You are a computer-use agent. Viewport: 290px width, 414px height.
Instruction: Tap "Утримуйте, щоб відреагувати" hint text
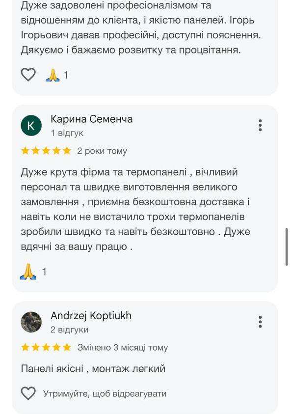pos(105,394)
